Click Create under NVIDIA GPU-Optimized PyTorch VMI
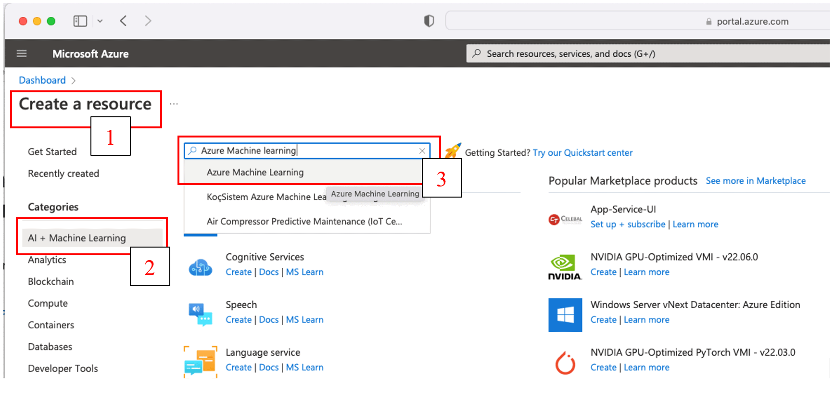Screen dimensions: 835x399 click(x=604, y=367)
